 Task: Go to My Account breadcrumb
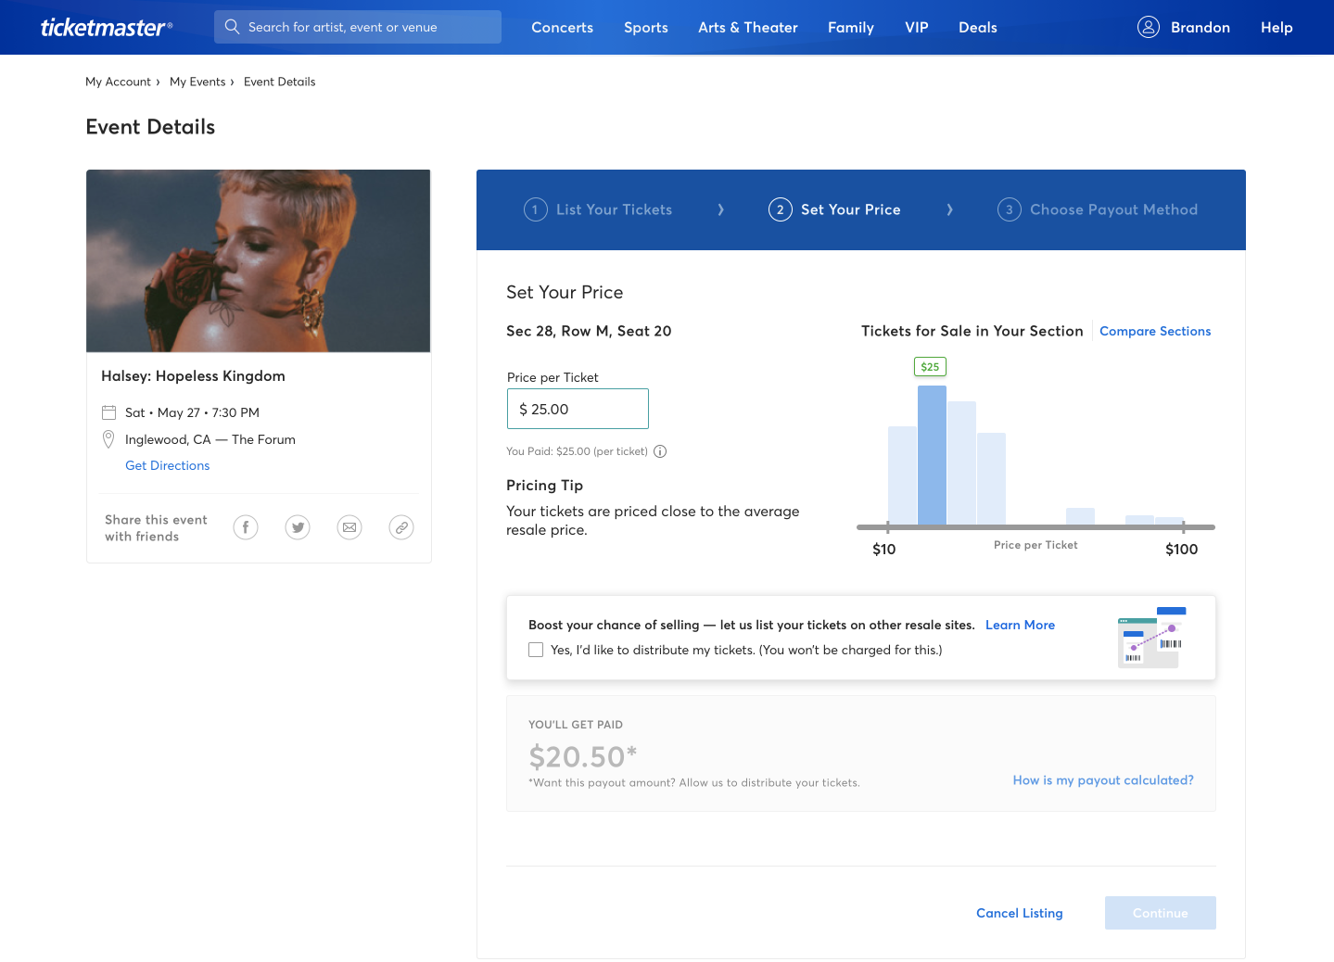coord(118,82)
